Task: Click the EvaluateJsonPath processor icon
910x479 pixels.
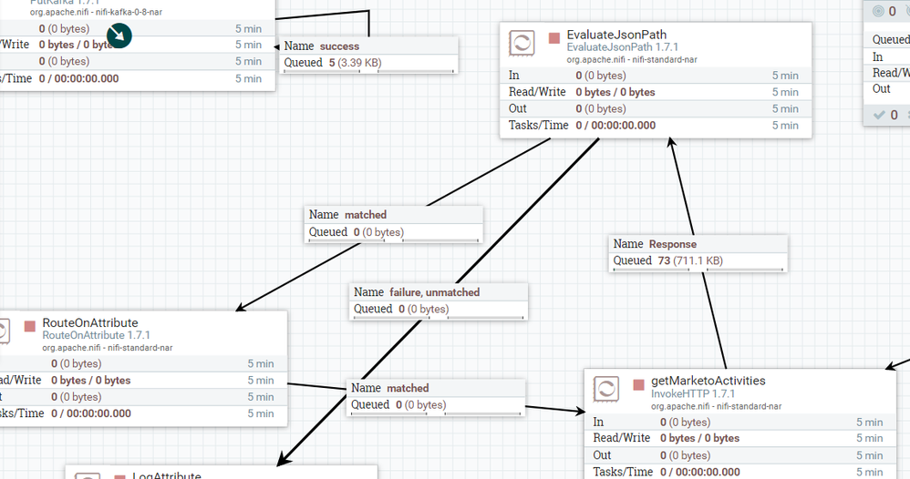Action: 522,44
